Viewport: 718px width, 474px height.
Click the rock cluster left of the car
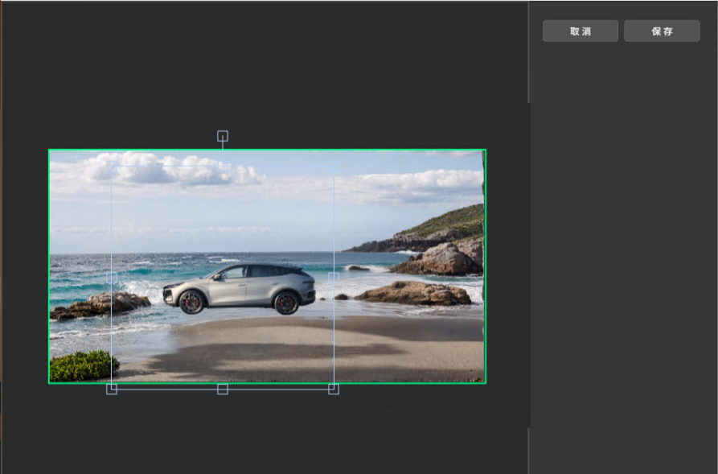click(101, 305)
